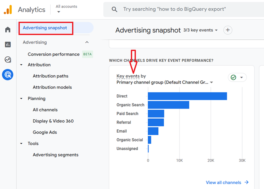Click the search magnifier icon
The image size is (264, 189).
click(114, 9)
